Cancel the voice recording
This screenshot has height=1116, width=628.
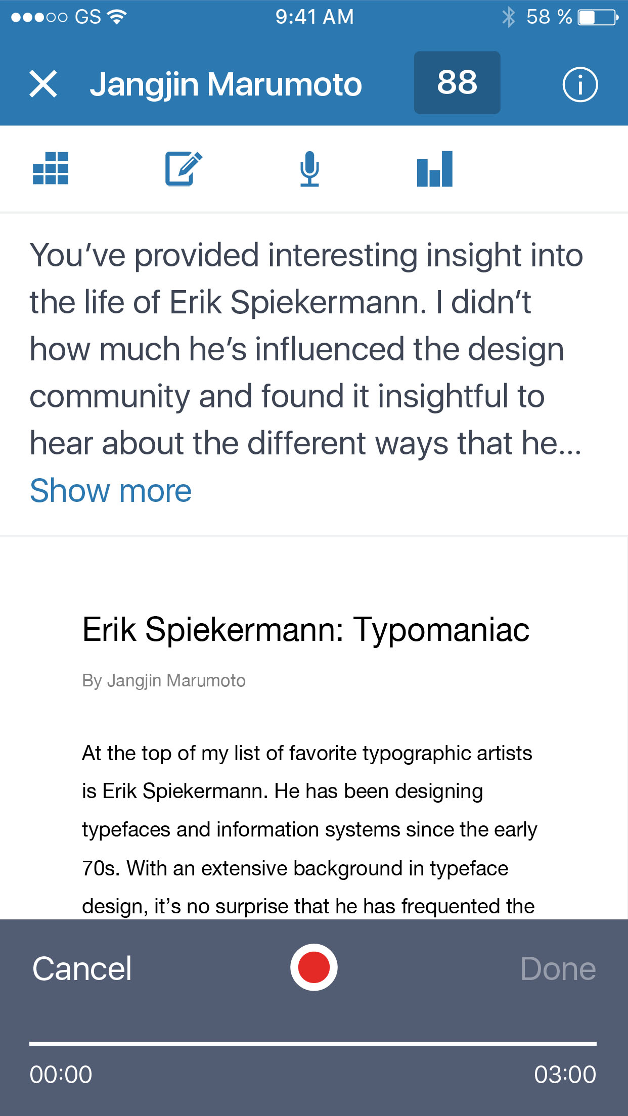[x=82, y=969]
